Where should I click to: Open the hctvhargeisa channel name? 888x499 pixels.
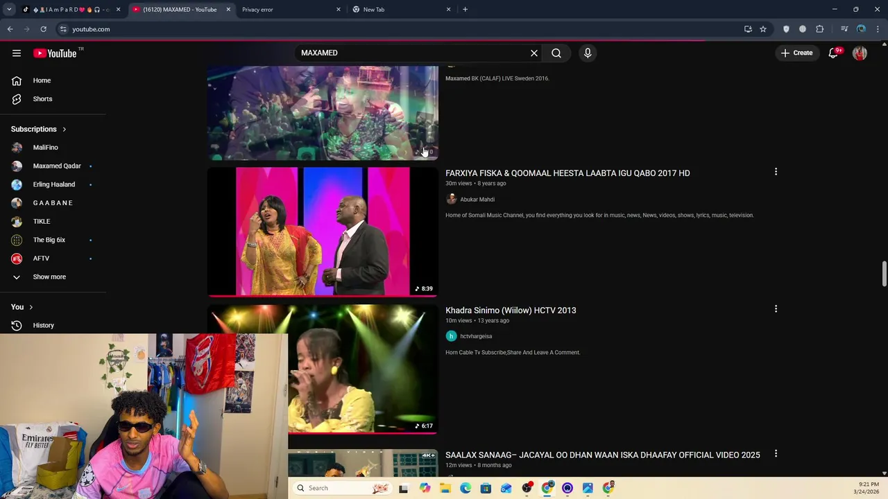(x=476, y=336)
